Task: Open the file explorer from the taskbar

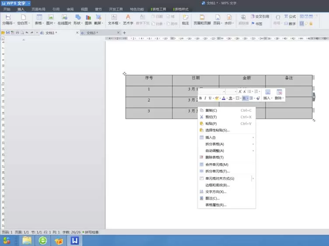Action: (x=27, y=241)
